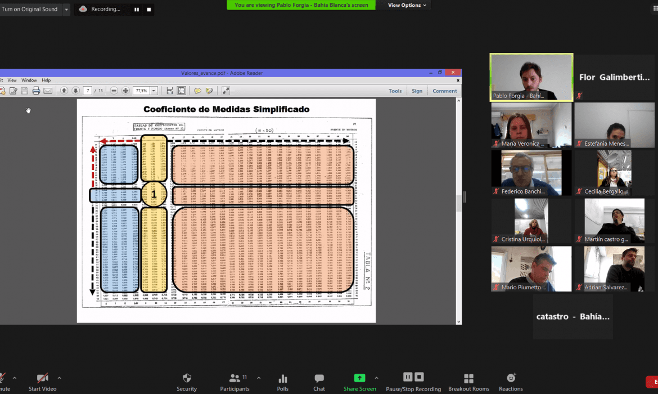Image resolution: width=658 pixels, height=394 pixels.
Task: Go to next PDF page arrow
Action: [75, 91]
